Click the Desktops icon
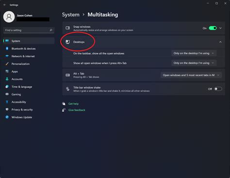This screenshot has height=178, width=230. point(68,42)
